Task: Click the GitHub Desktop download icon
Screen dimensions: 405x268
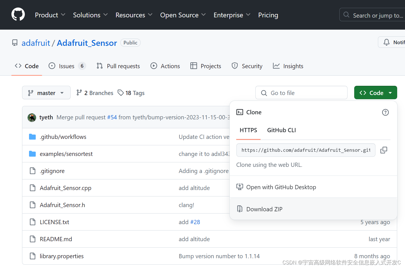Action: point(240,187)
